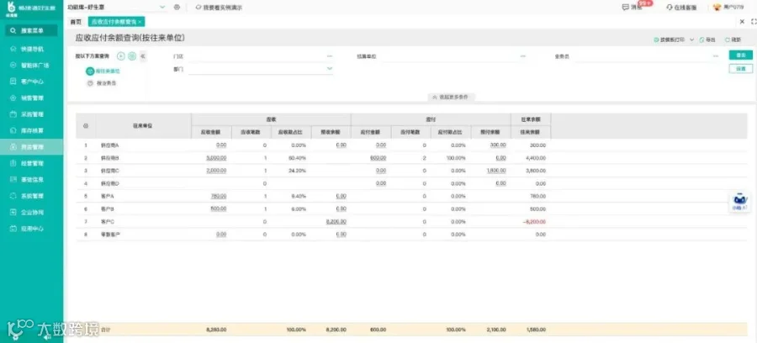Click the 按模板打印 print button
Image resolution: width=757 pixels, height=343 pixels.
[671, 40]
